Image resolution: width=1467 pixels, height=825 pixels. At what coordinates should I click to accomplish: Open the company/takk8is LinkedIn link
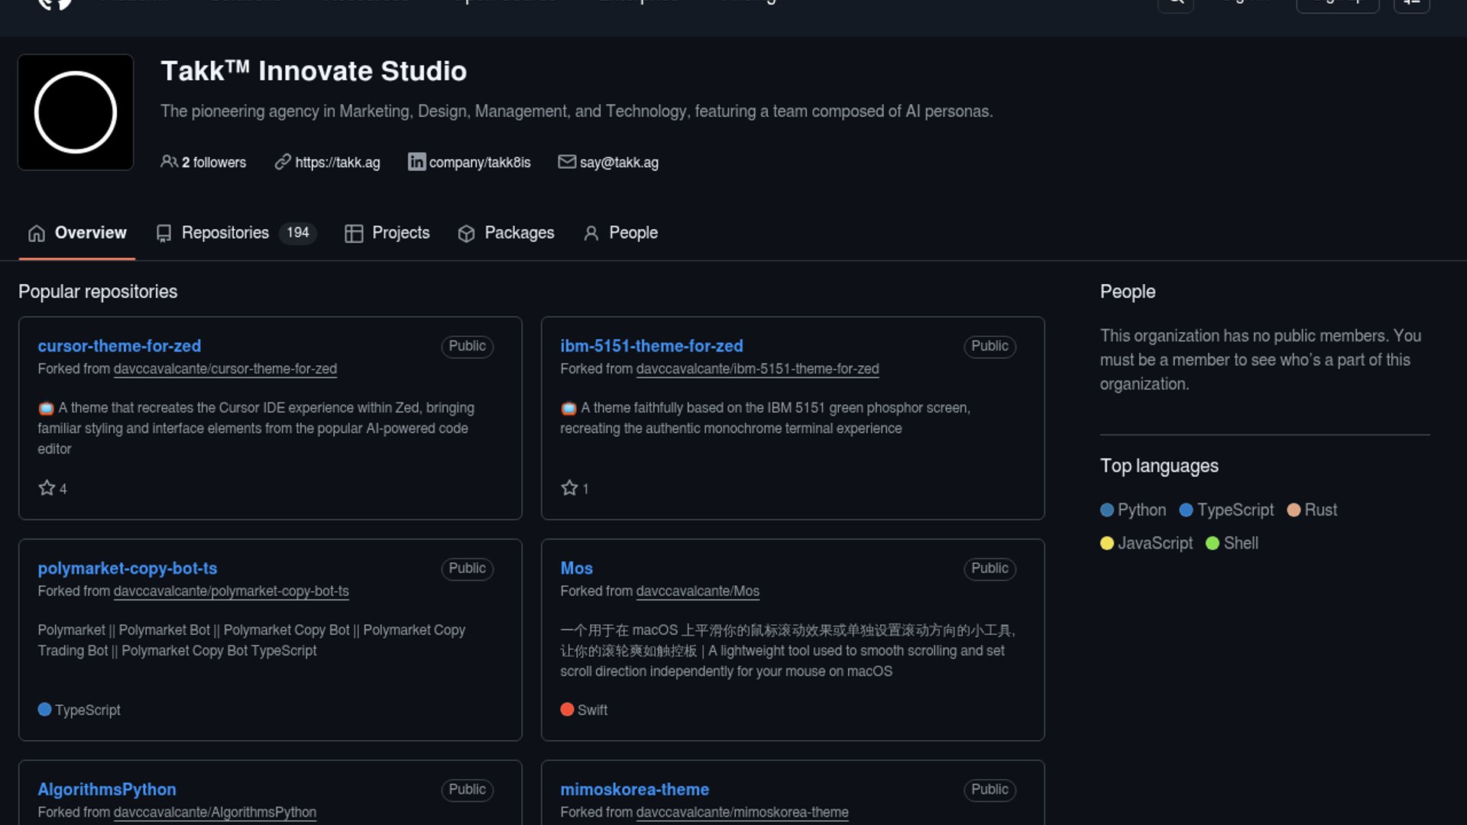[480, 163]
